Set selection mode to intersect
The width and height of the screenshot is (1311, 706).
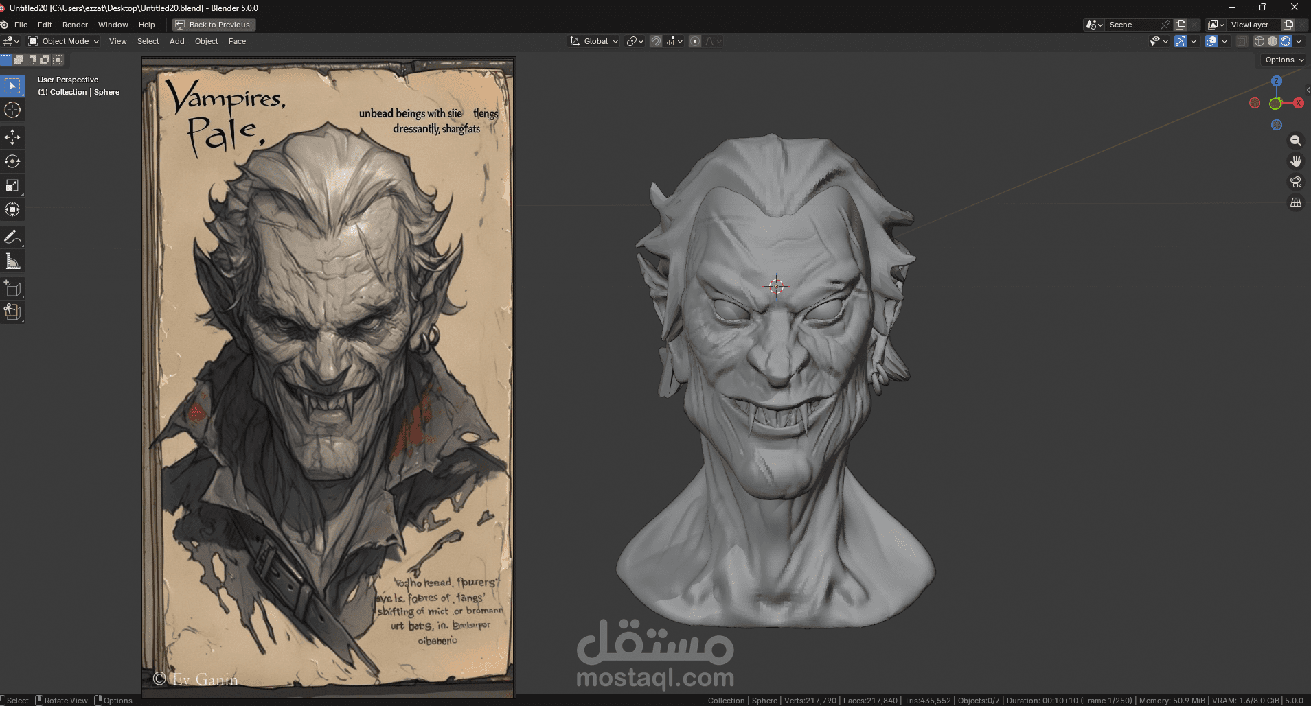click(58, 60)
